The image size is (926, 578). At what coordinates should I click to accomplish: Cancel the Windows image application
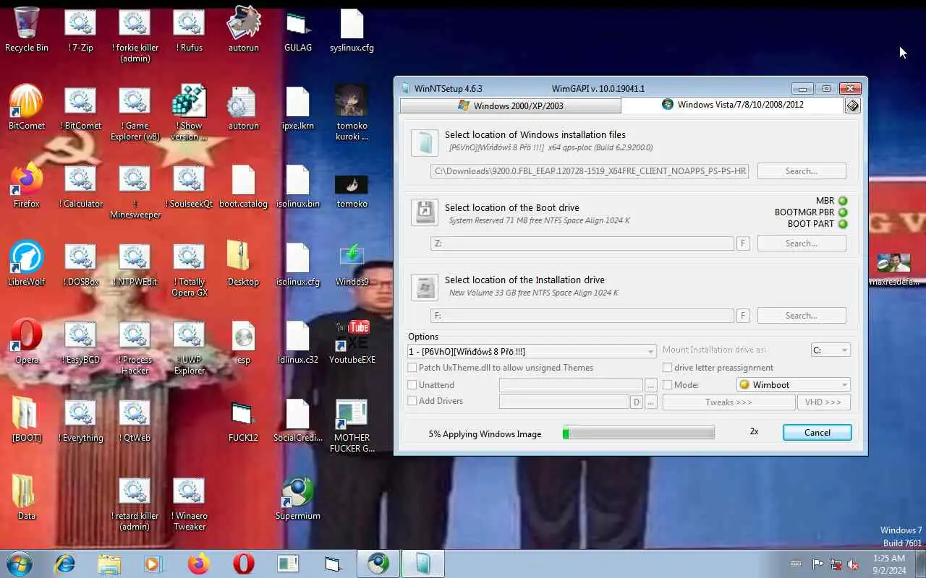click(817, 433)
